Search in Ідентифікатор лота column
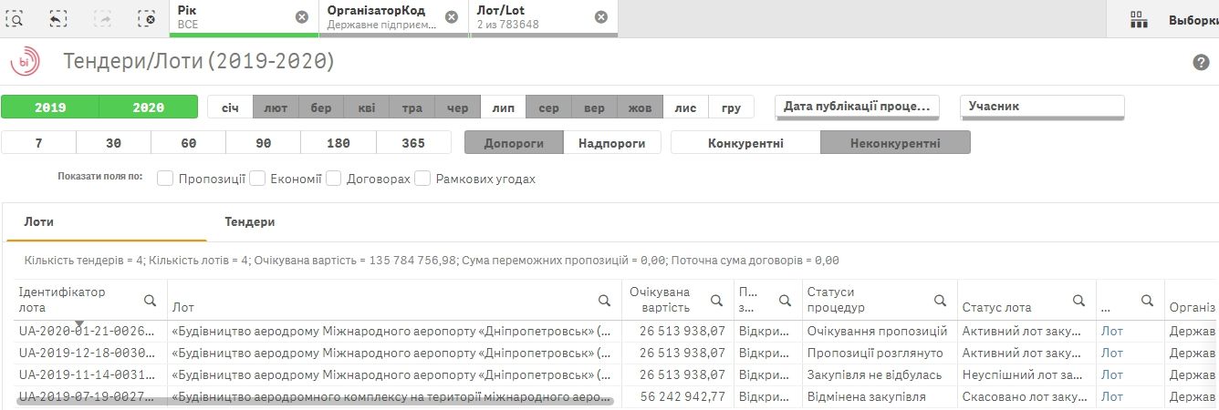The height and width of the screenshot is (410, 1219). click(150, 300)
